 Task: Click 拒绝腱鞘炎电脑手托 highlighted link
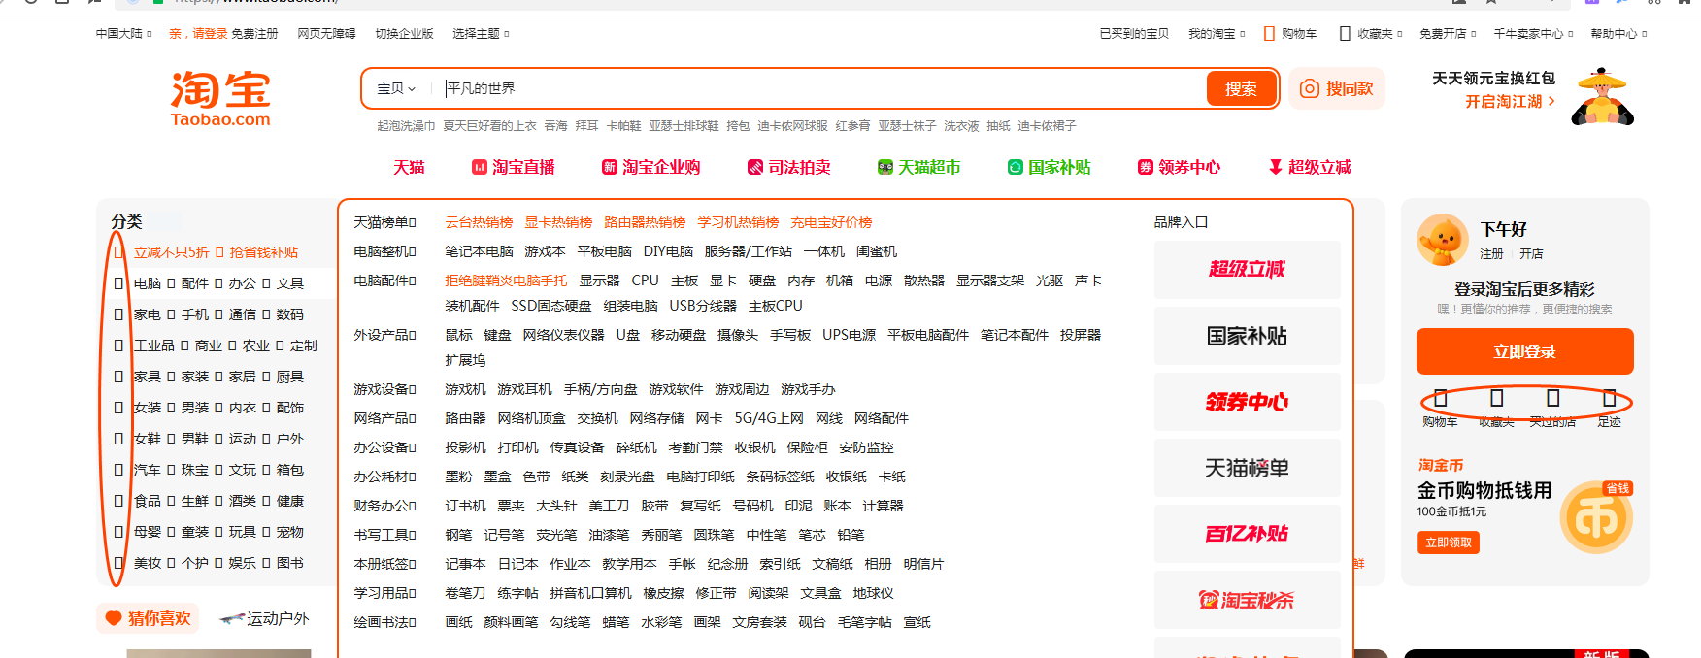[506, 280]
